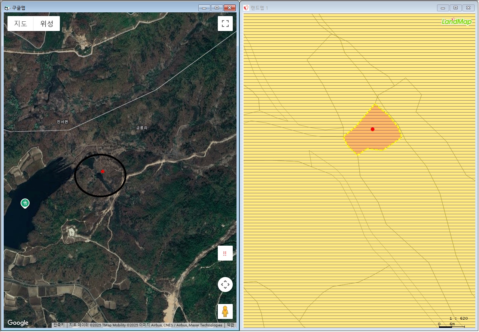Switch to 지도 map view
479x332 pixels.
tap(21, 24)
